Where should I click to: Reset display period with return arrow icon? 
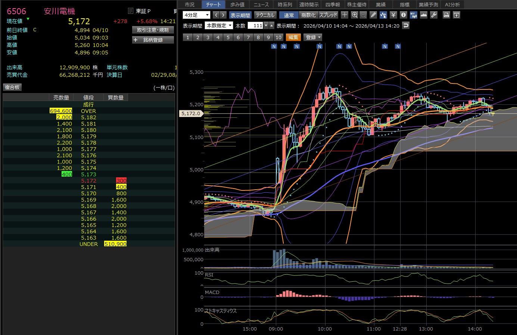coord(406,25)
